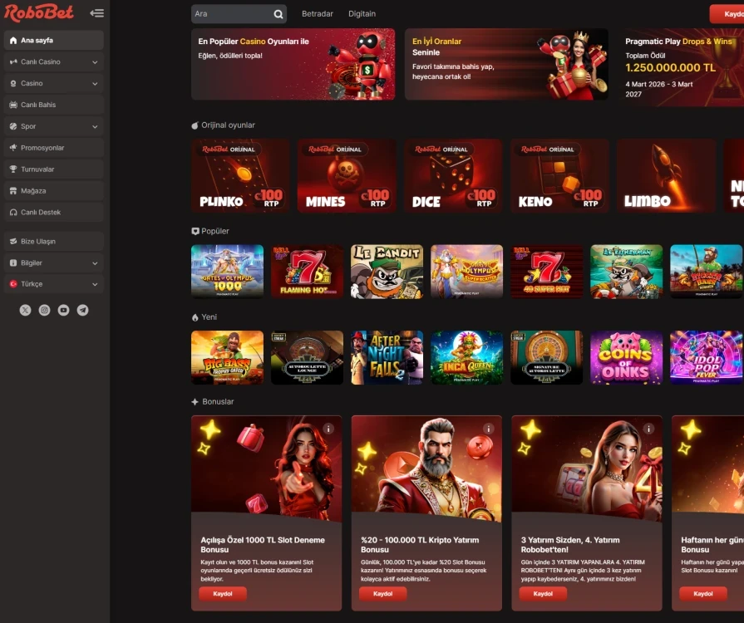Show info for Kripto Yatırım Bonusu
The height and width of the screenshot is (623, 744).
coord(488,429)
